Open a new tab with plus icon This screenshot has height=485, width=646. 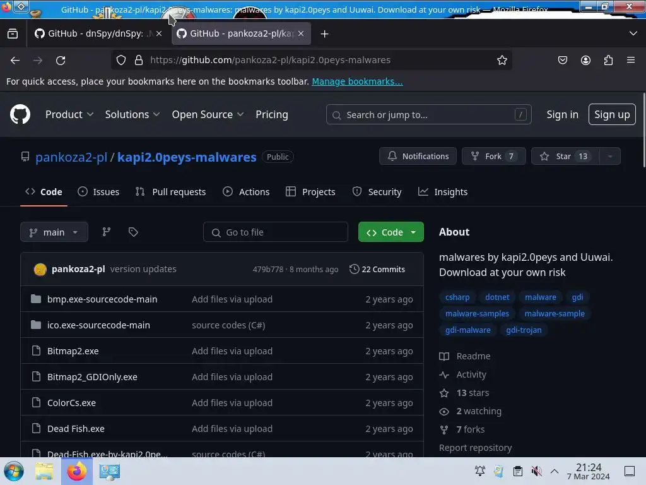point(325,34)
